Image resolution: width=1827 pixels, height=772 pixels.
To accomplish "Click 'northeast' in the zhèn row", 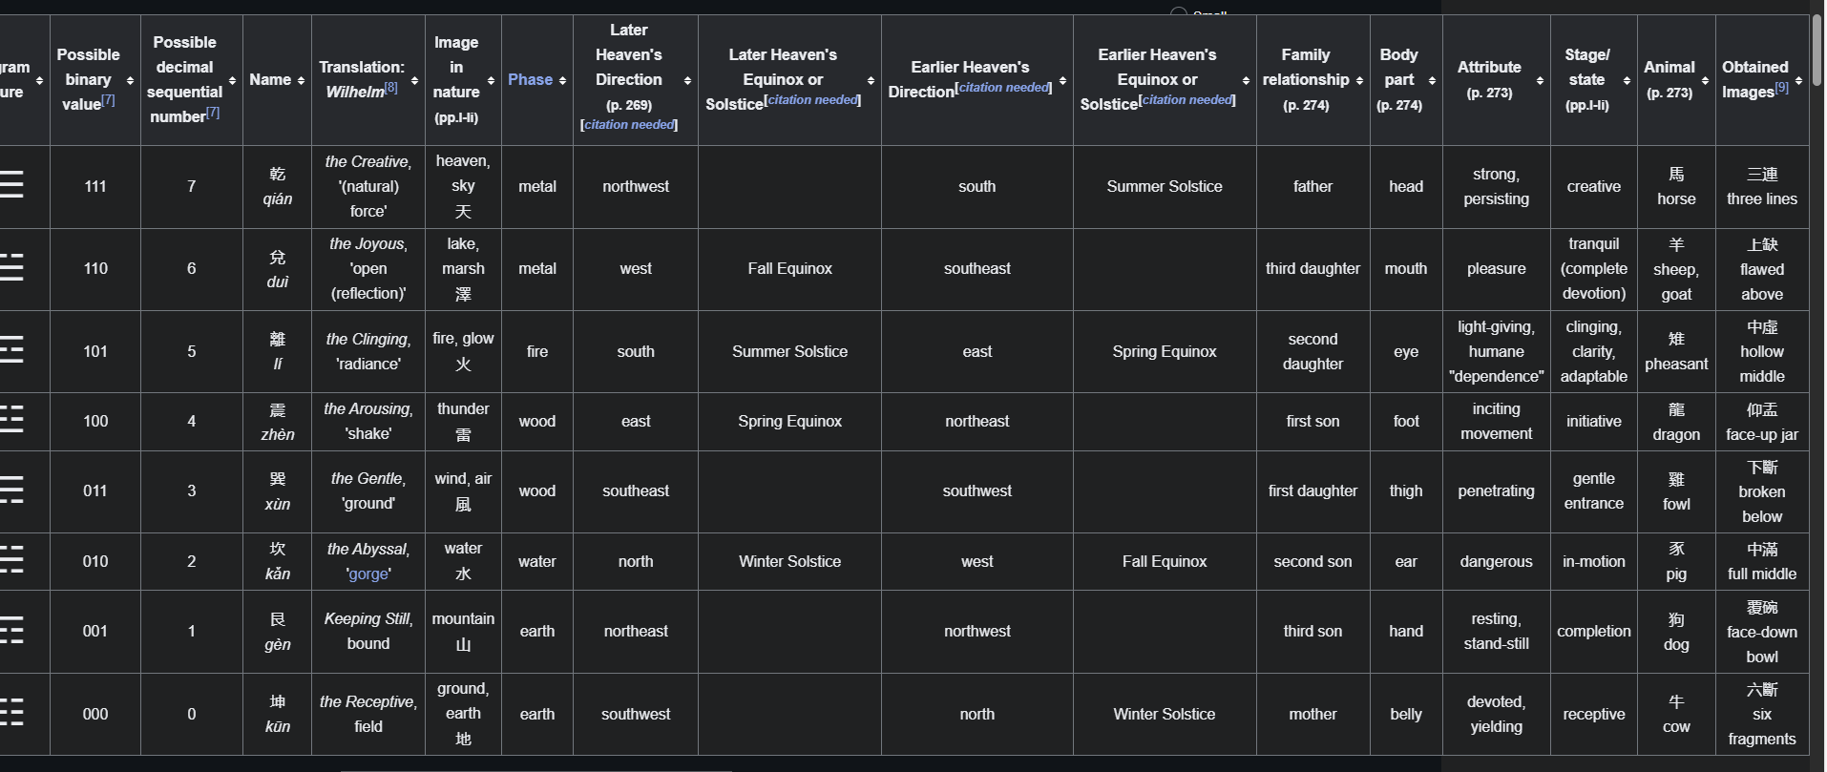I will pyautogui.click(x=977, y=421).
